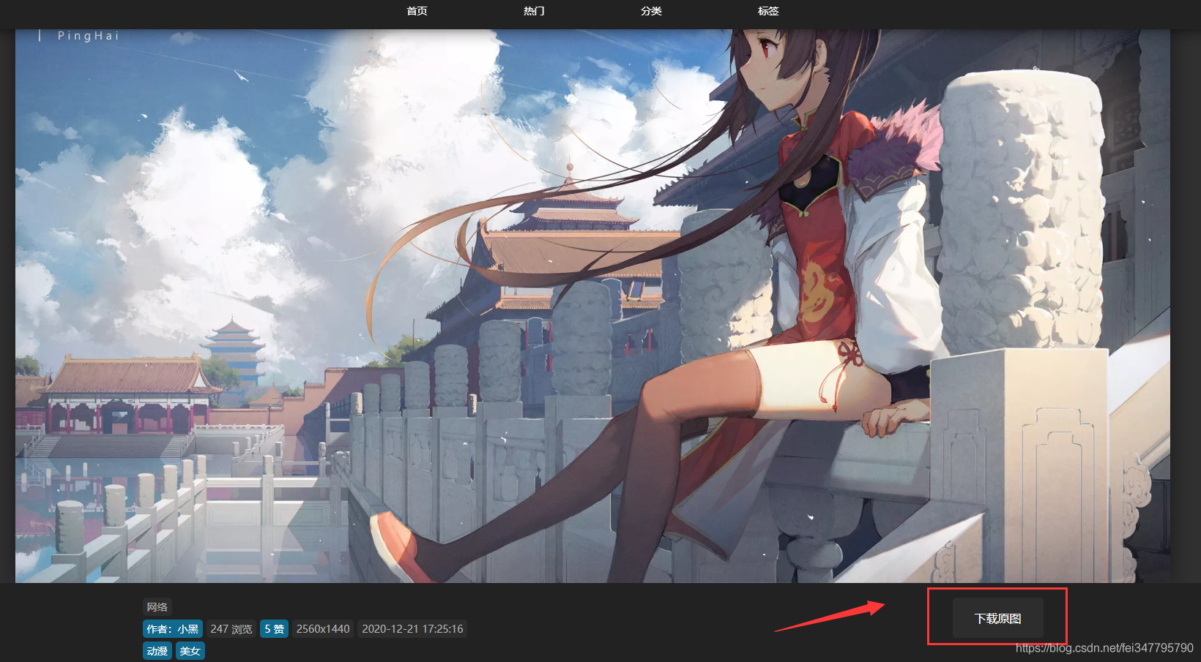Click the distant blue pagoda in wallpaper
Screen dimensions: 1201x662
tap(233, 351)
